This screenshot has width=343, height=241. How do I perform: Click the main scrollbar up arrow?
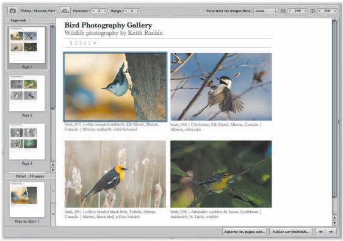pyautogui.click(x=334, y=218)
